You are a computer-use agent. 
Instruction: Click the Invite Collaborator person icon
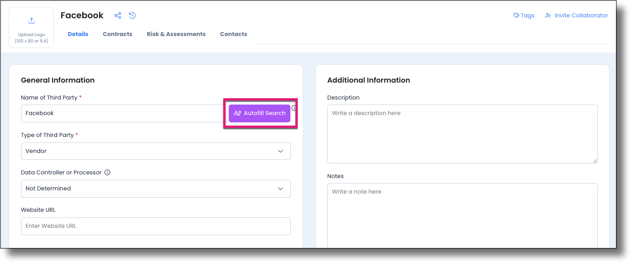[x=547, y=15]
